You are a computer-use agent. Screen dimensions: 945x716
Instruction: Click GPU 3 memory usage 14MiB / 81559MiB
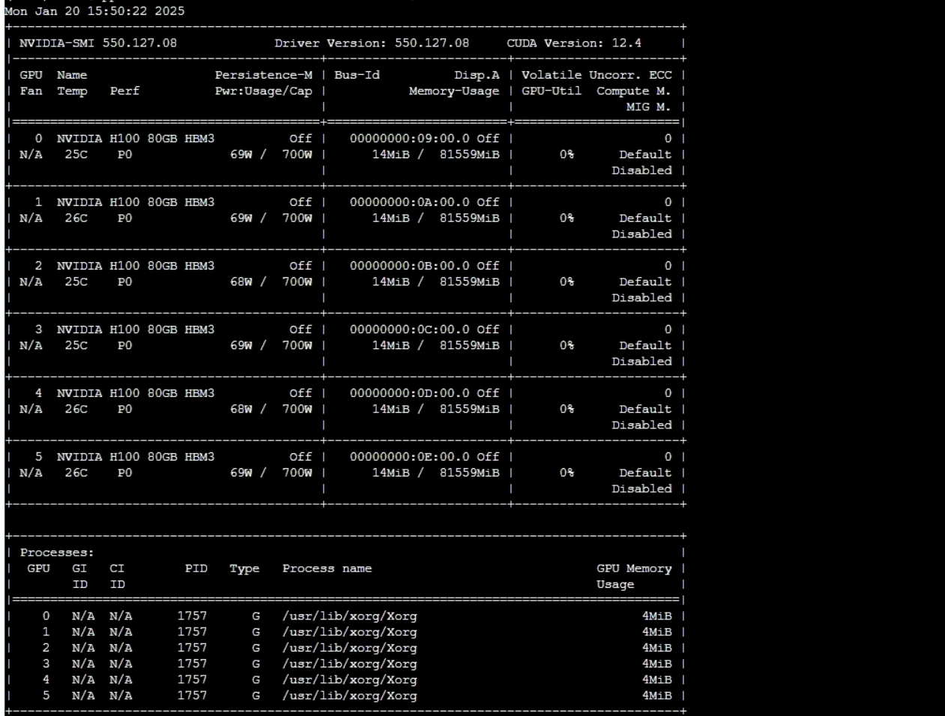tap(435, 346)
